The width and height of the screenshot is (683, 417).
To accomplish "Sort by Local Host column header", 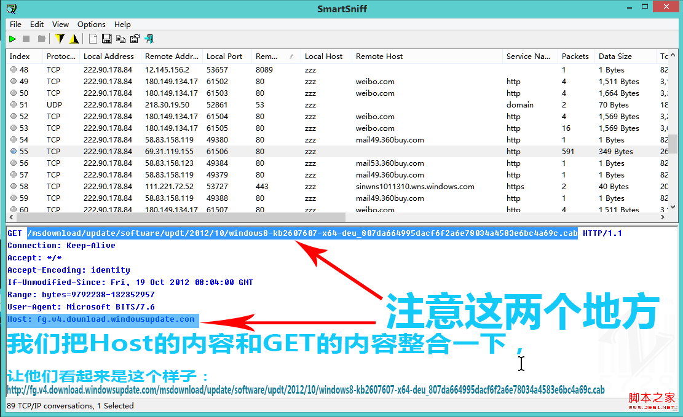I will point(326,56).
